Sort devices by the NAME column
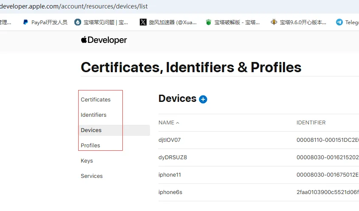This screenshot has width=359, height=211. click(x=169, y=123)
